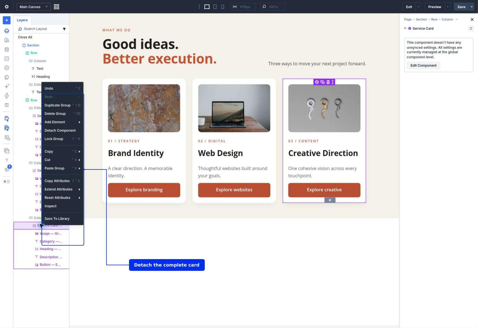This screenshot has width=478, height=328.
Task: Choose Save To Library menu item
Action: click(62, 219)
